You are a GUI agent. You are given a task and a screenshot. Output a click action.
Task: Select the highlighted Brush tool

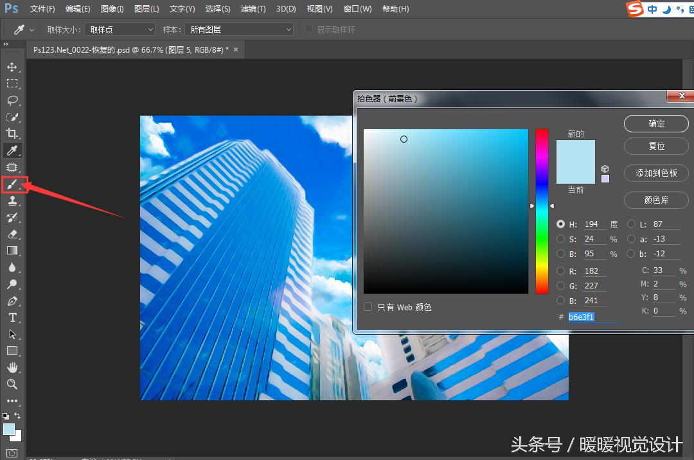coord(13,184)
